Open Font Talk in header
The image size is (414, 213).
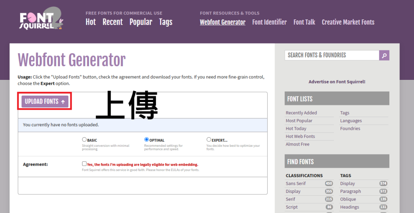(x=304, y=22)
